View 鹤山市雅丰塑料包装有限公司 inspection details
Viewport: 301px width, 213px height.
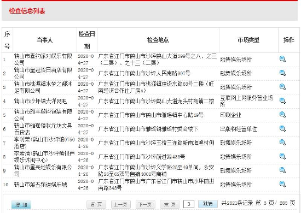(x=282, y=115)
